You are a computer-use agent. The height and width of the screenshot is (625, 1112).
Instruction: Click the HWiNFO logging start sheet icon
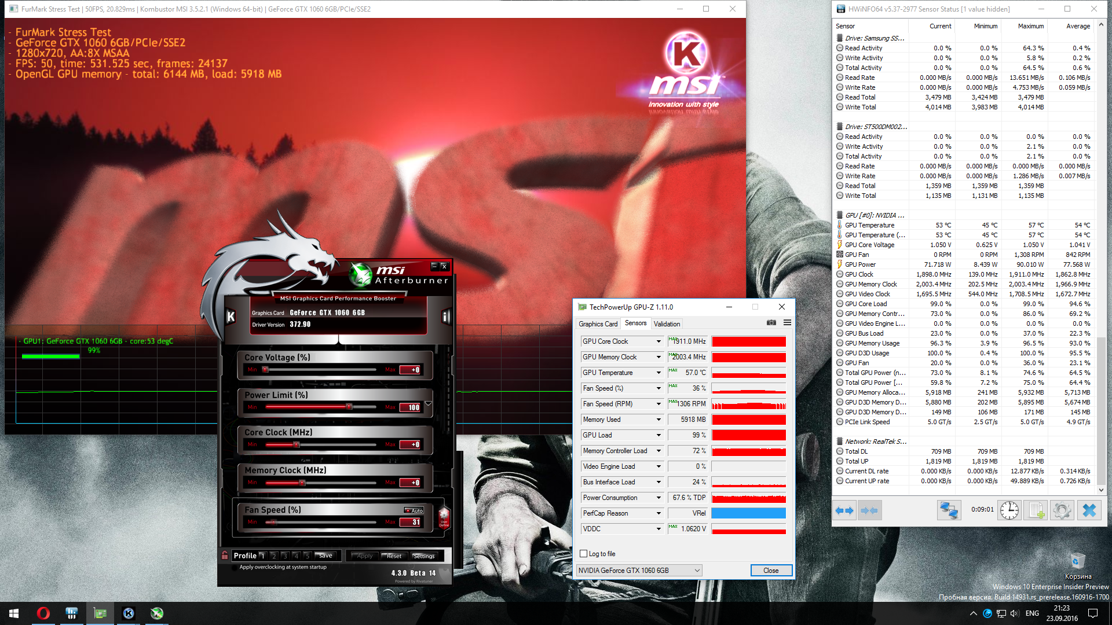coord(1035,510)
